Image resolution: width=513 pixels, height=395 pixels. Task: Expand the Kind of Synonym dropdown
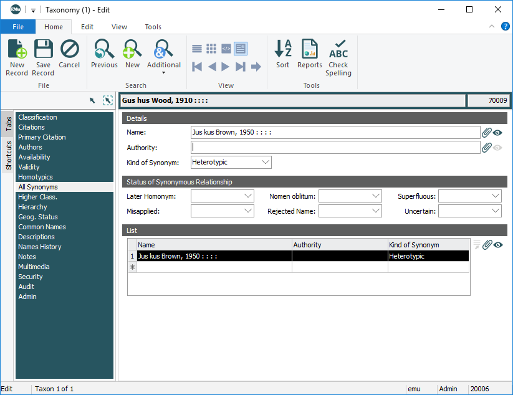click(x=266, y=163)
